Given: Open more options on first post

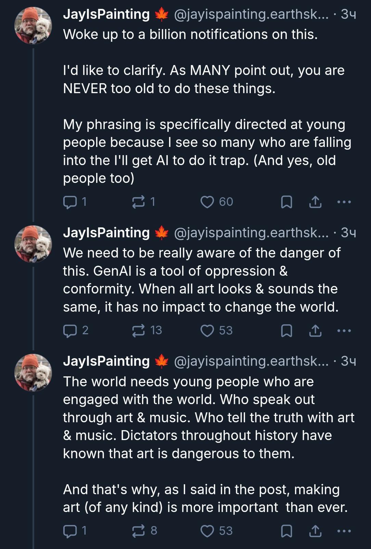Looking at the screenshot, I should [x=344, y=202].
